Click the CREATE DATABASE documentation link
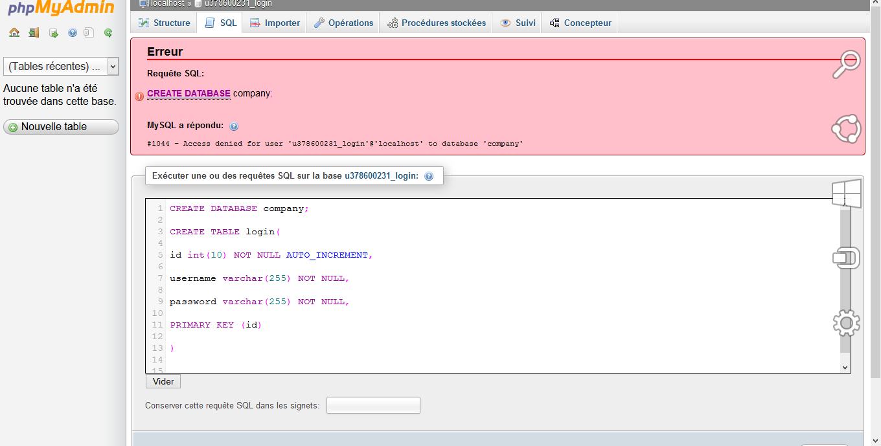 pos(189,93)
